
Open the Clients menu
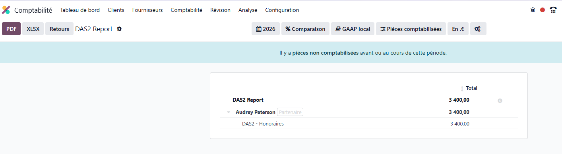116,10
